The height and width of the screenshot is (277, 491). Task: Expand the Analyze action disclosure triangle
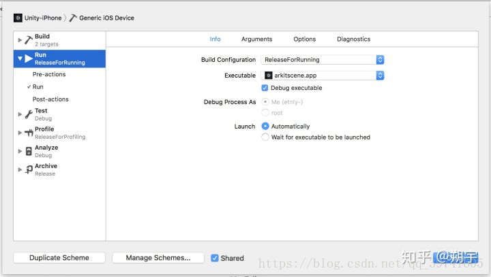click(x=20, y=151)
